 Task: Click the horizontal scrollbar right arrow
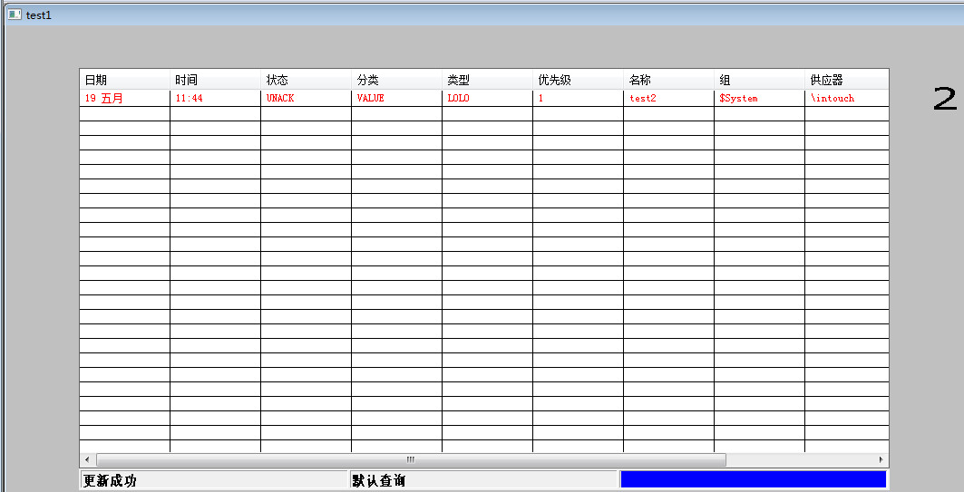[x=881, y=459]
